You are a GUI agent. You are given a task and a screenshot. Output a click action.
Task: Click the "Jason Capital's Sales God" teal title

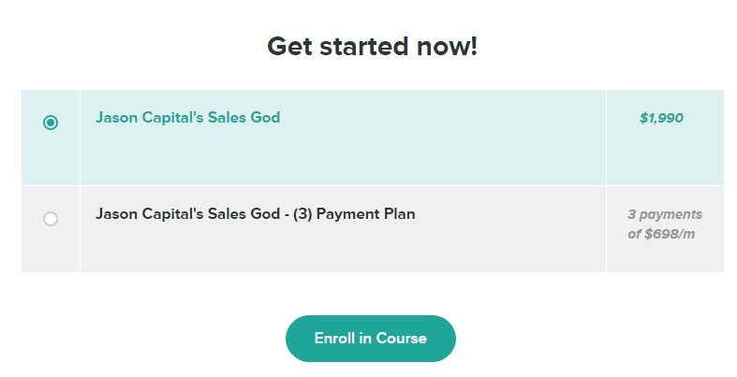coord(187,118)
